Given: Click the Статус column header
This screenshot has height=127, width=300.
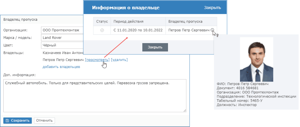Looking at the screenshot, I should pyautogui.click(x=102, y=21).
